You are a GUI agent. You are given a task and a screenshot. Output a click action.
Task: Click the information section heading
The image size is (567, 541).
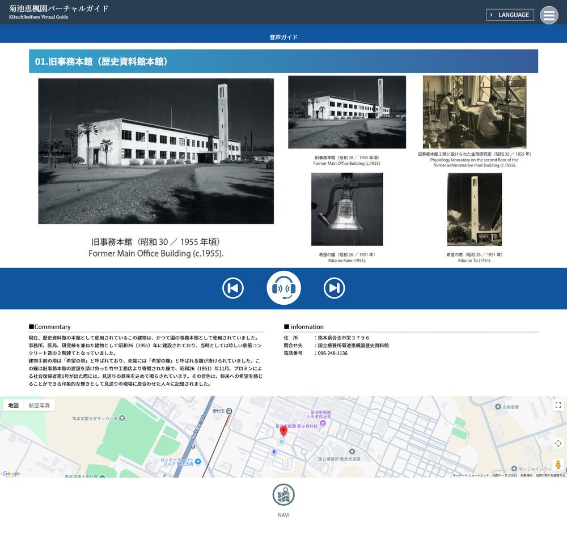[304, 327]
